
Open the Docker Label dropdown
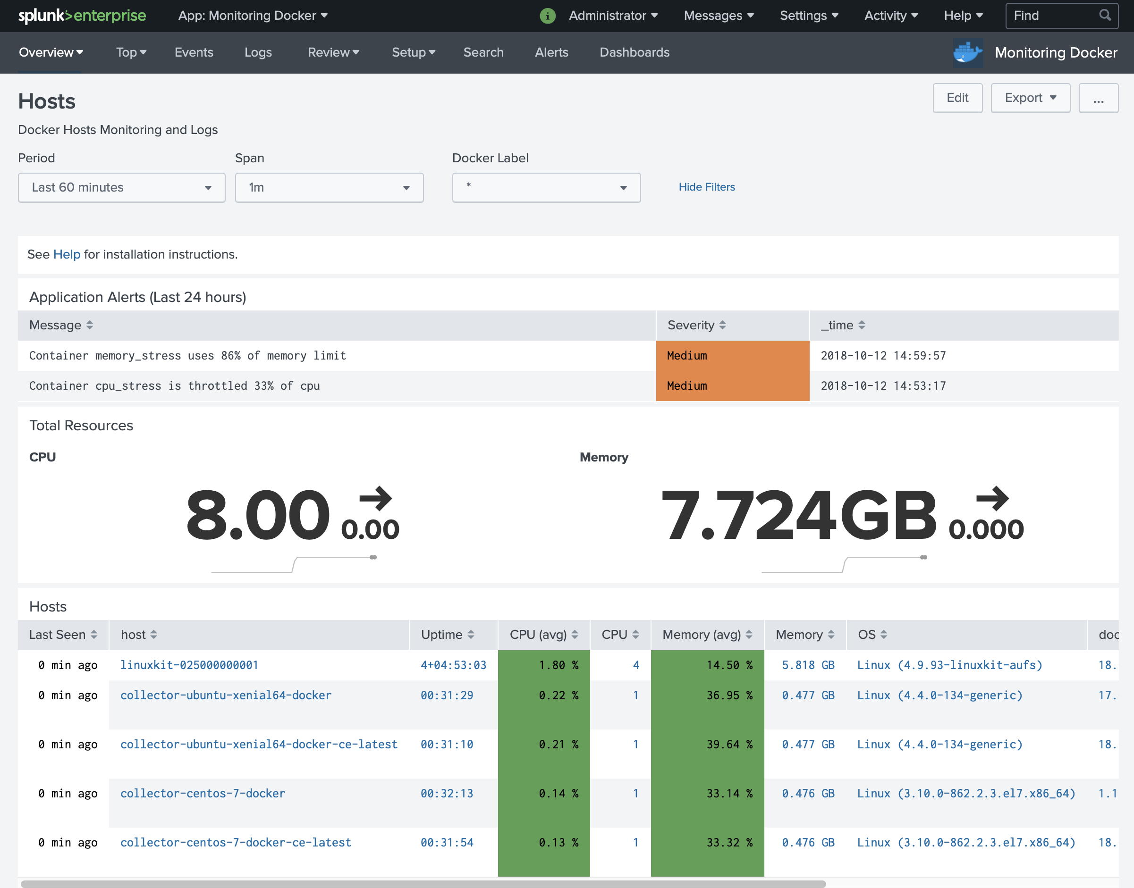coord(546,188)
